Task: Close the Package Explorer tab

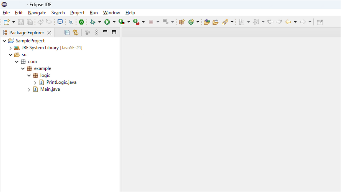Action: 49,33
